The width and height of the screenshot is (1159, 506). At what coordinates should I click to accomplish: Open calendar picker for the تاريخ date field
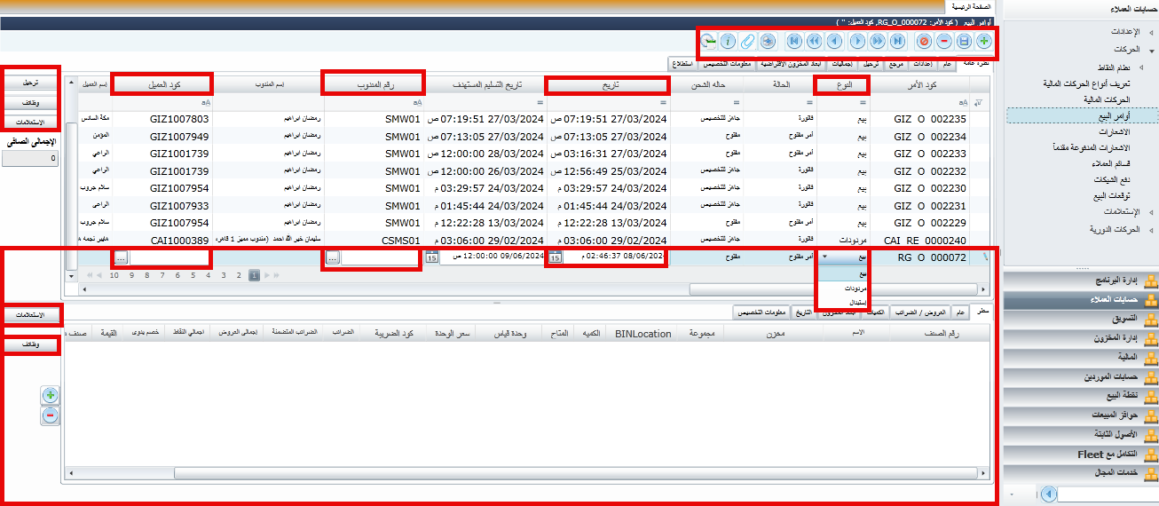tap(556, 257)
